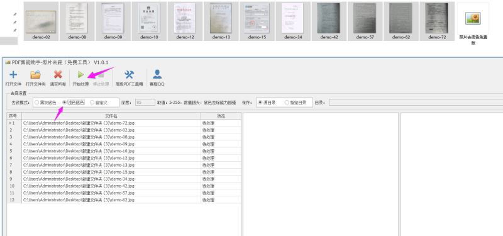Screen dimensions: 503x236
Task: Select thumbnail demo-15
Action: tap(257, 21)
